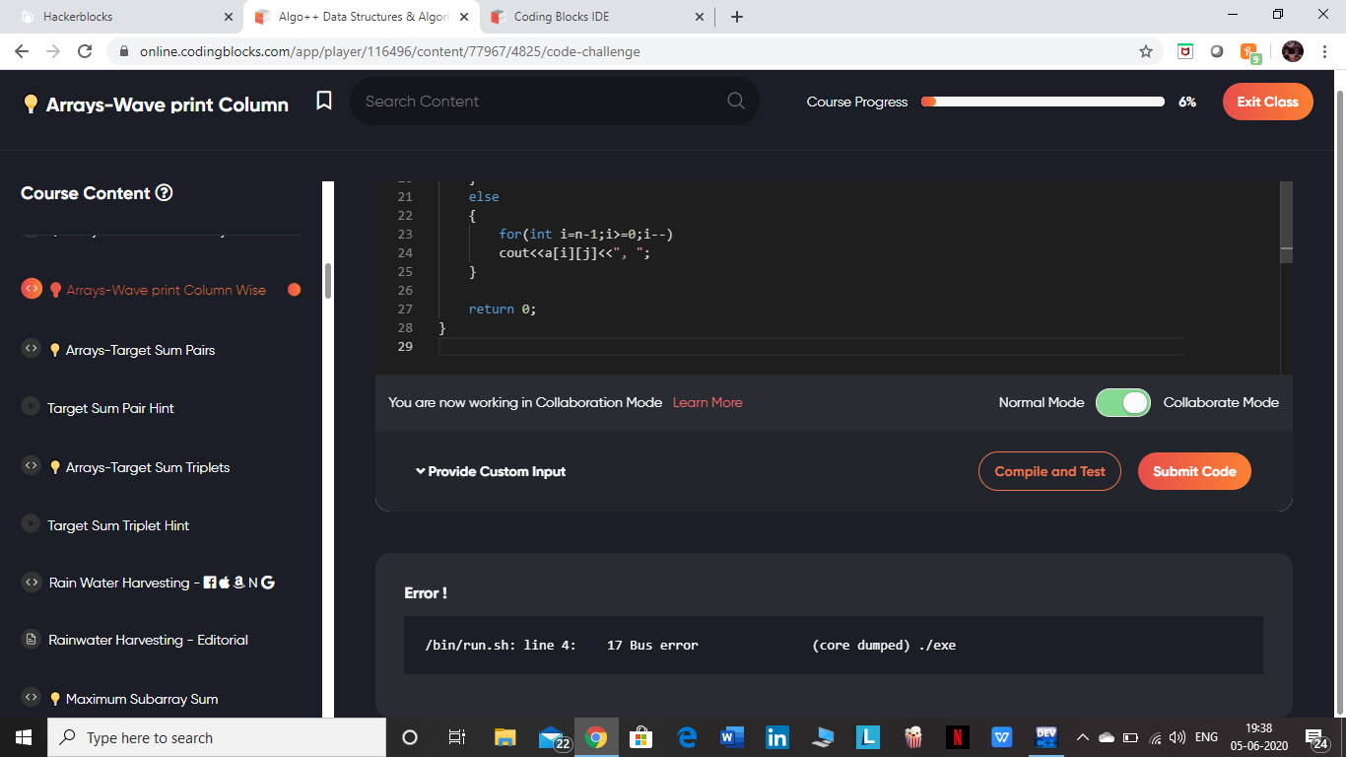Screen dimensions: 1346x757
Task: Open Rainwater Harvesting - Editorial item
Action: (x=148, y=640)
